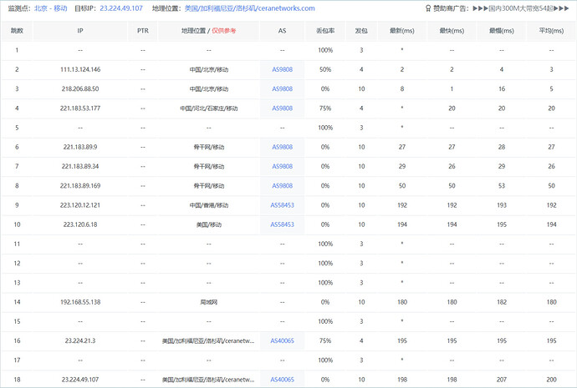Click average value 200 in hop 18
Screen dimensions: 577x388
[x=551, y=380]
